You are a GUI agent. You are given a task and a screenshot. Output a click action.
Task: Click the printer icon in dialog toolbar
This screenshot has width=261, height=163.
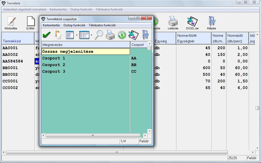click(x=110, y=35)
